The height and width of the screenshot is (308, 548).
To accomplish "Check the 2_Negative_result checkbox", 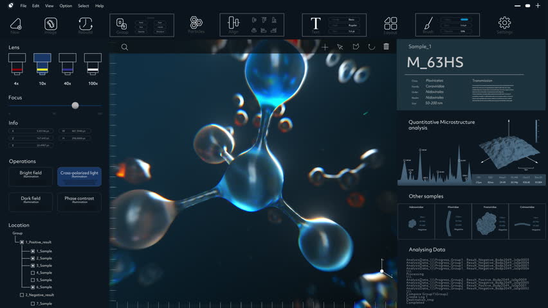I will coord(22,295).
